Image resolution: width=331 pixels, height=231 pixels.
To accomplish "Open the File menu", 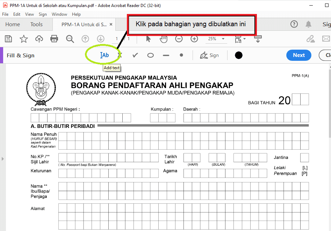I will pyautogui.click(x=5, y=14).
